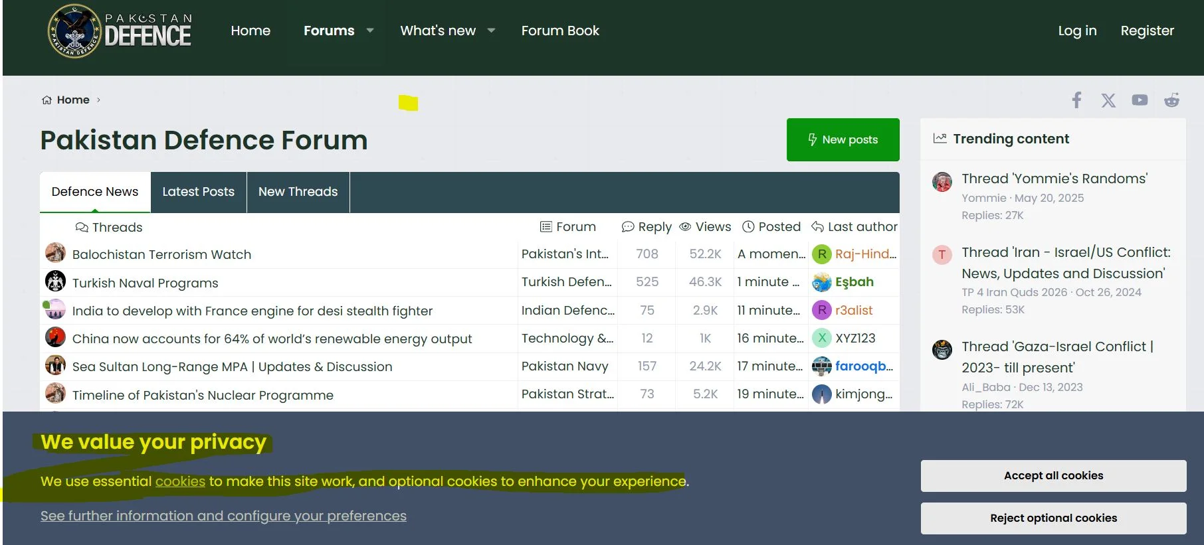Viewport: 1204px width, 545px height.
Task: Click the green New posts button
Action: pos(843,139)
